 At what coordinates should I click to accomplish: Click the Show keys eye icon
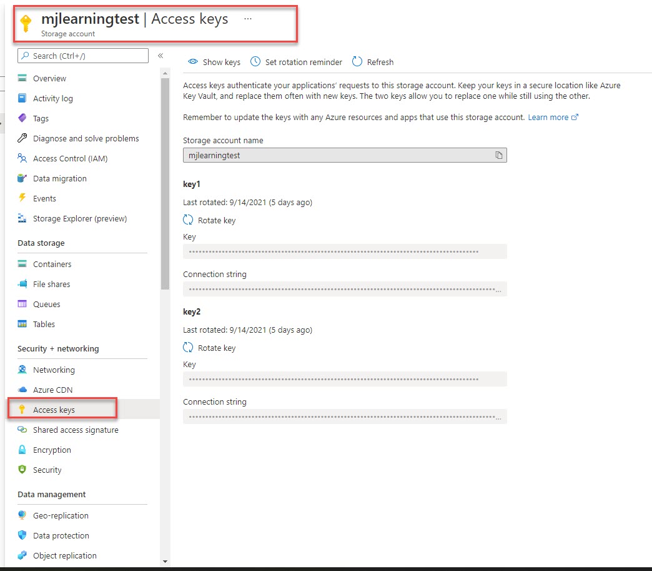pyautogui.click(x=193, y=62)
